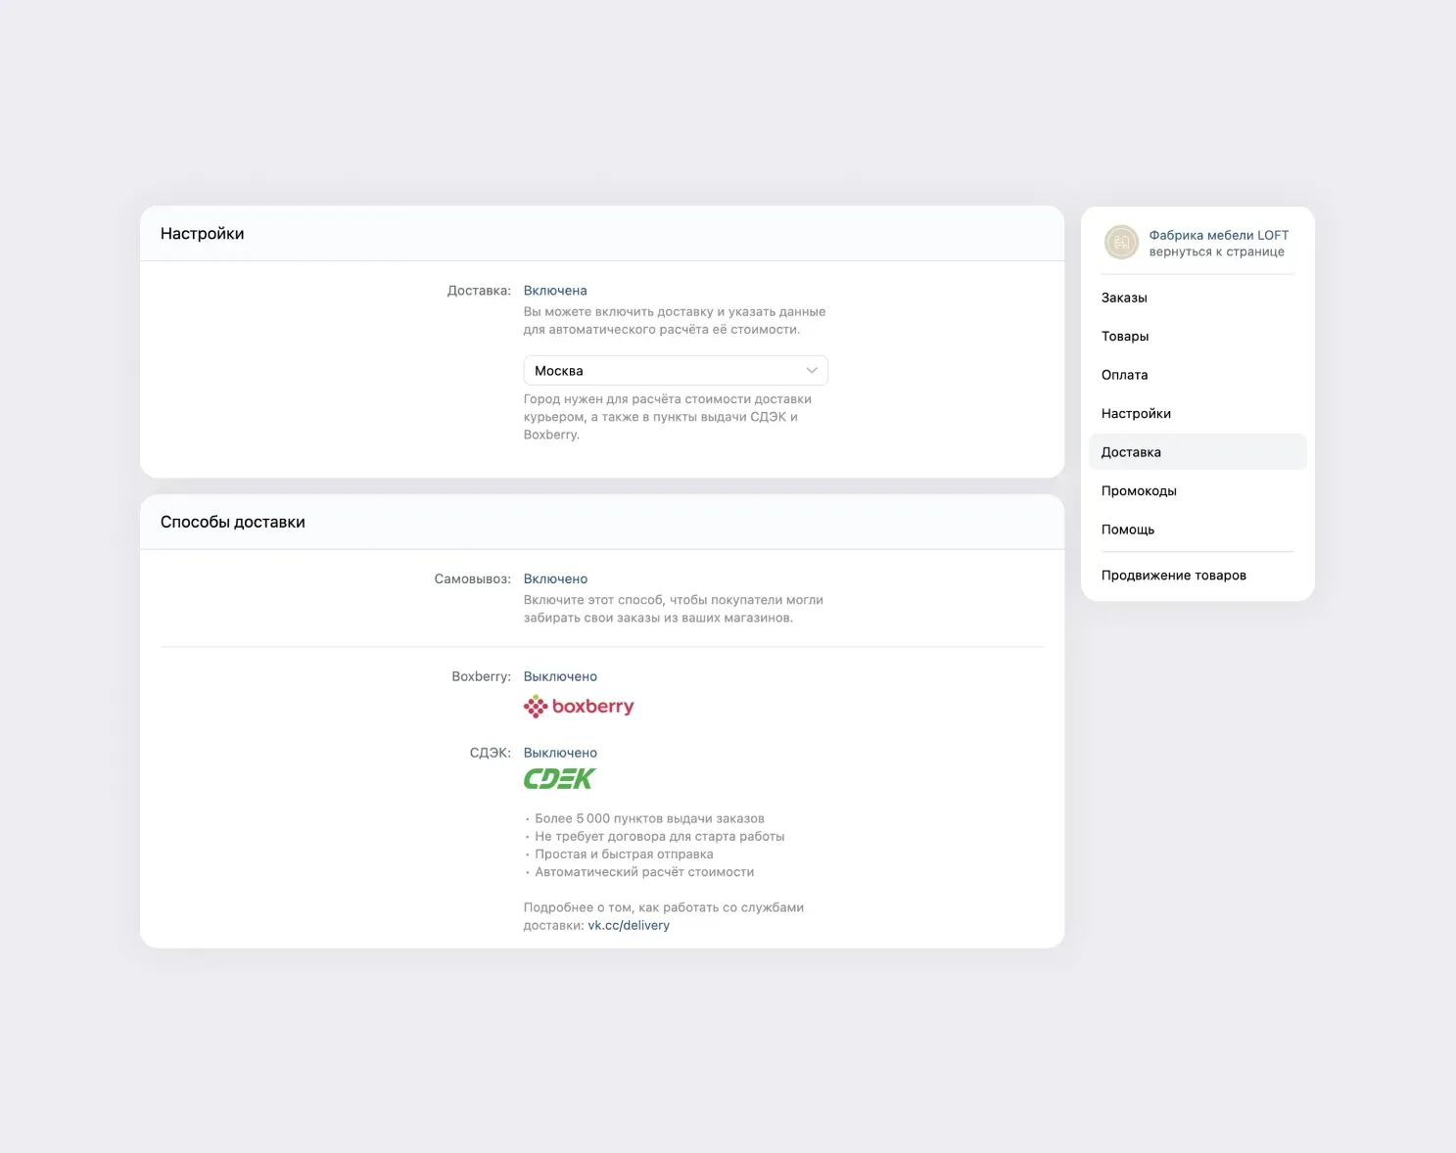Toggle Доставка status 'Включена'

click(555, 291)
